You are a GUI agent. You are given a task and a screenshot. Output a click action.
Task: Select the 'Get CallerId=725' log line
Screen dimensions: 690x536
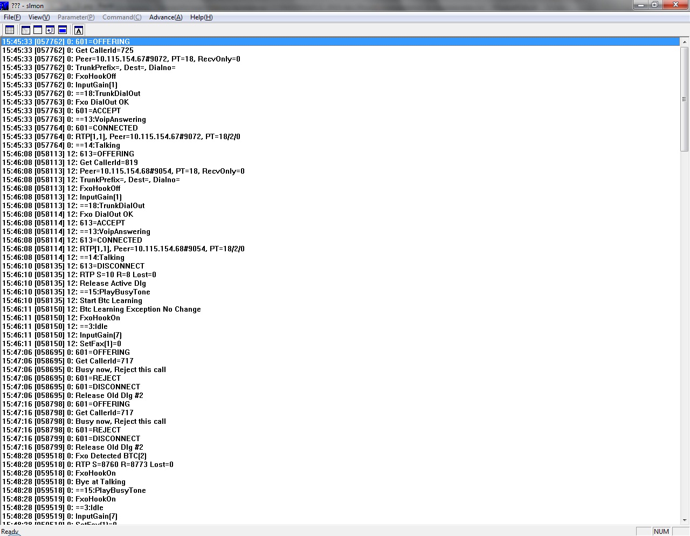[x=340, y=50]
